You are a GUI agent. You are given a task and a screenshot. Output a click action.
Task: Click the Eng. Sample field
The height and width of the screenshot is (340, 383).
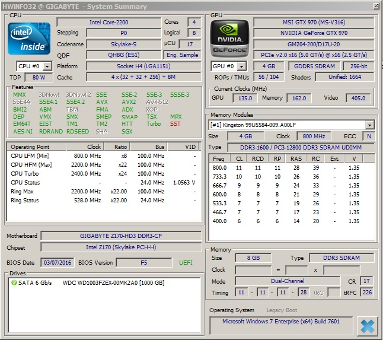[182, 55]
